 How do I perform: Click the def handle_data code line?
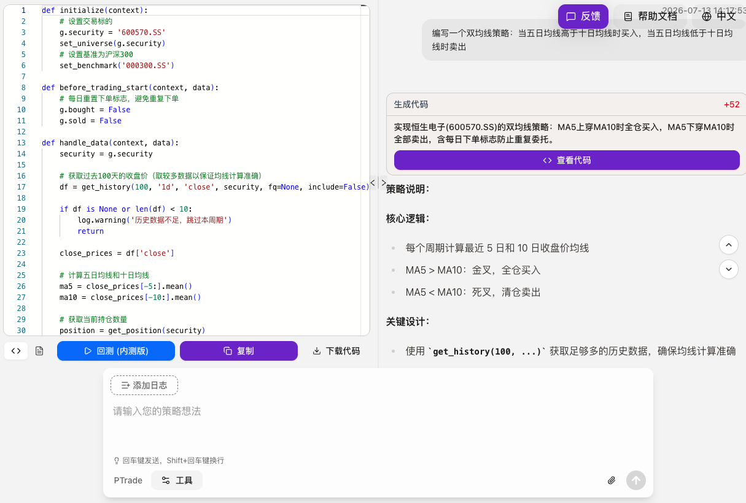point(110,142)
